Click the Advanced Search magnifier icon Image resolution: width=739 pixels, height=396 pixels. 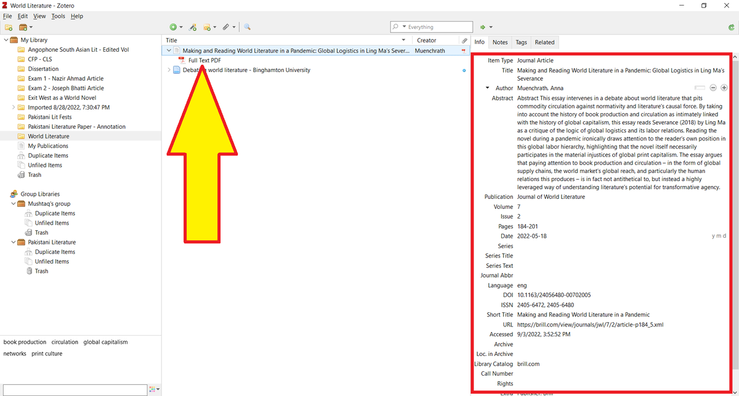pos(247,27)
